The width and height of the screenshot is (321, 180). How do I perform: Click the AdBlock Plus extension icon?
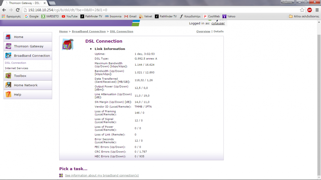click(309, 10)
